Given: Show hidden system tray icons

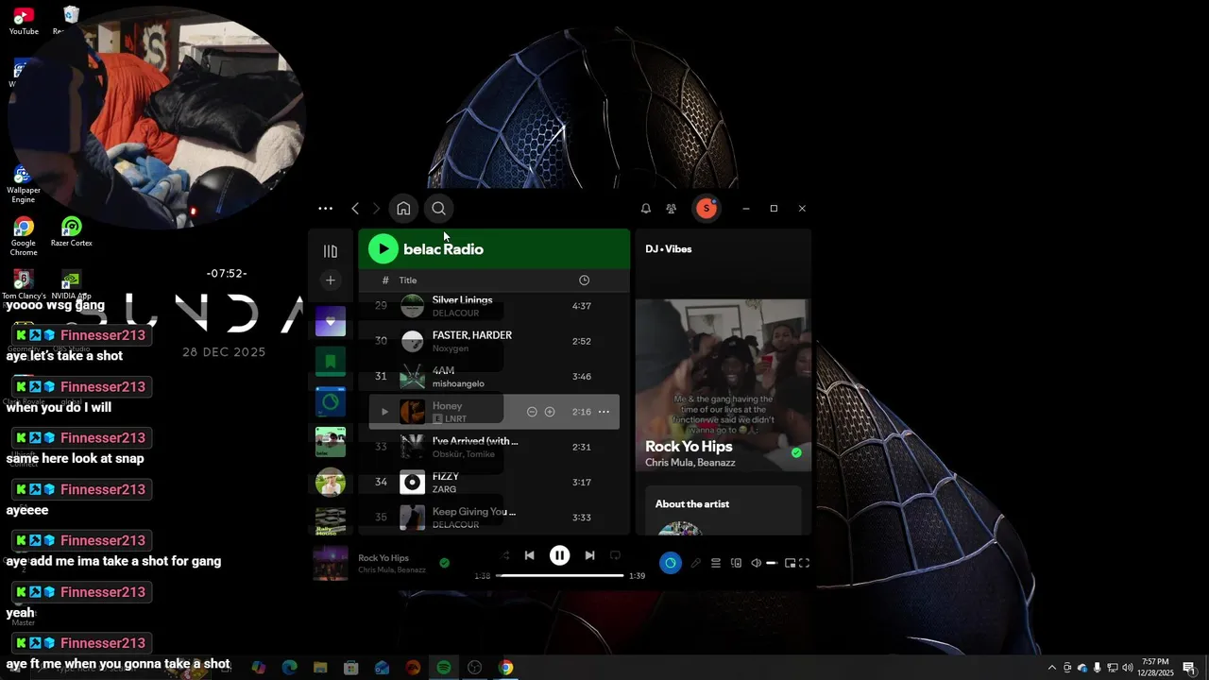Looking at the screenshot, I should (1051, 668).
